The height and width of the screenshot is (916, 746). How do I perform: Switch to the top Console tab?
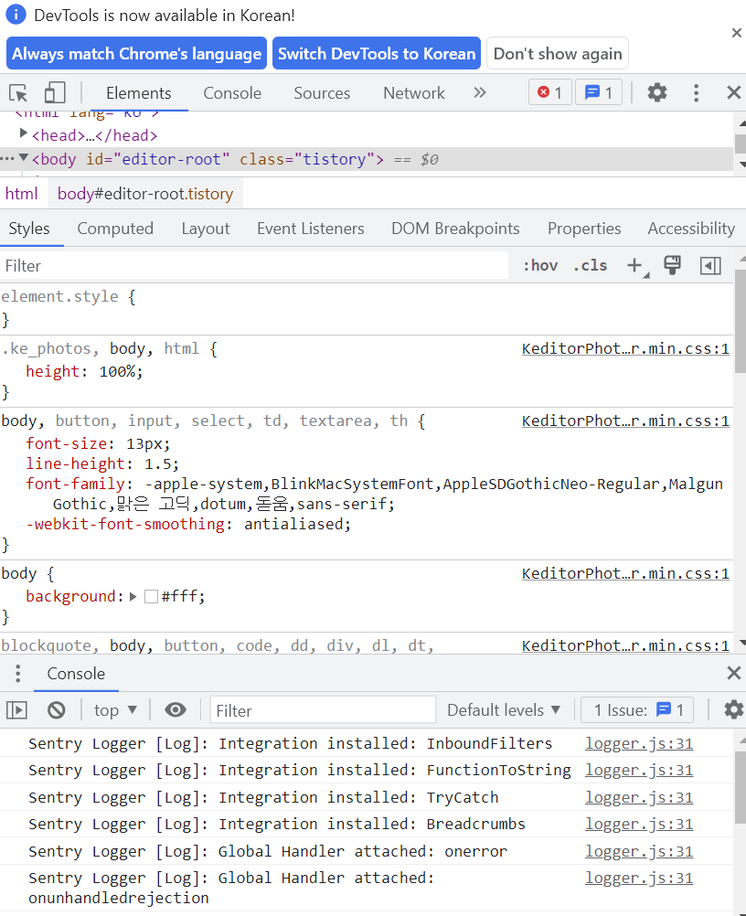(232, 93)
